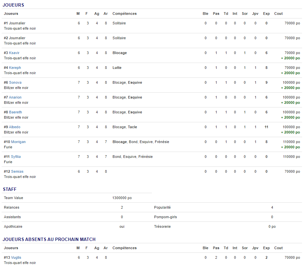Open player Ksavir's profile link
Viewport: 305px width, 265px height.
pos(14,53)
